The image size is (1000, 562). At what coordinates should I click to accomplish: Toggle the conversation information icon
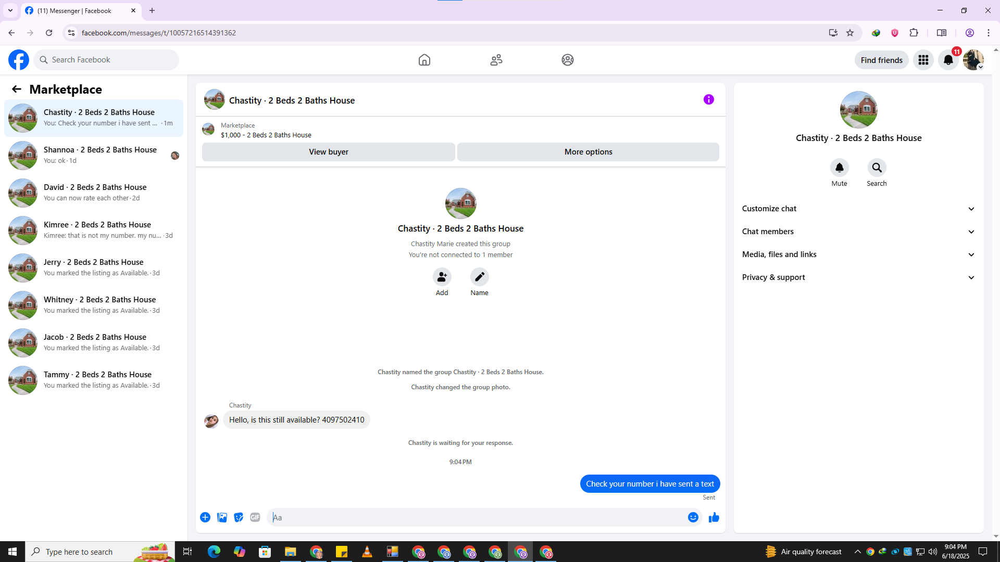click(x=709, y=99)
